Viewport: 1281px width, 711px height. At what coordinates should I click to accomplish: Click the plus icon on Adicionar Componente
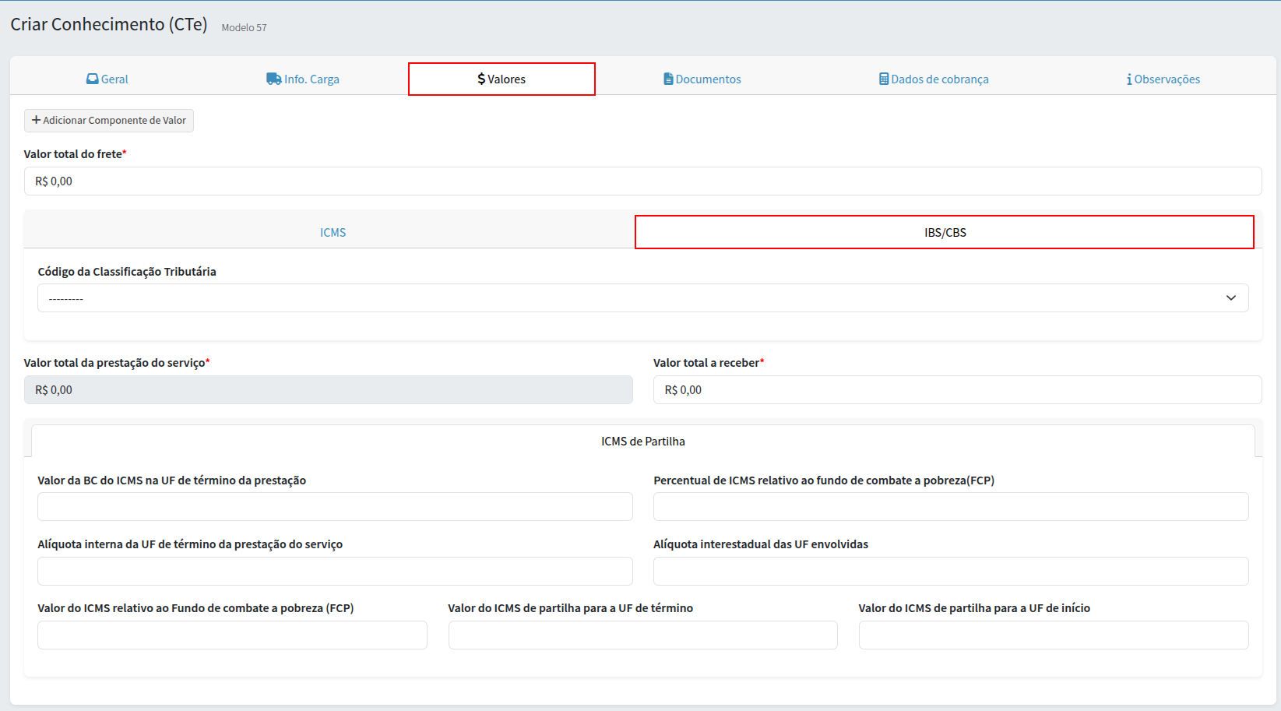[x=36, y=121]
